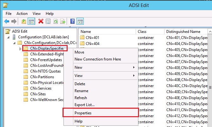Click the Up One Level folder icon
This screenshot has width=212, height=127.
(x=24, y=21)
